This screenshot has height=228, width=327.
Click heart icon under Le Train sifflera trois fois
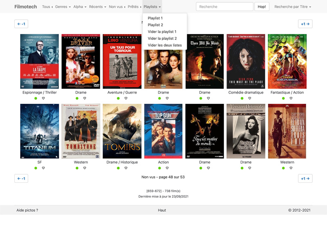click(x=291, y=168)
